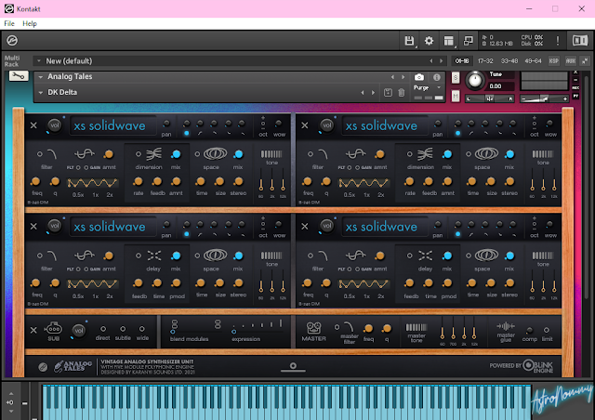Go to previous instrument arrow for Analog Tales
This screenshot has height=420, width=595.
[392, 77]
